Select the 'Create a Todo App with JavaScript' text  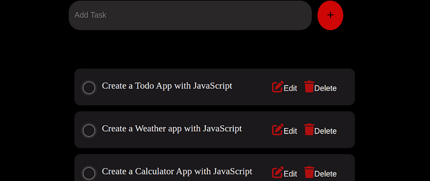point(167,86)
